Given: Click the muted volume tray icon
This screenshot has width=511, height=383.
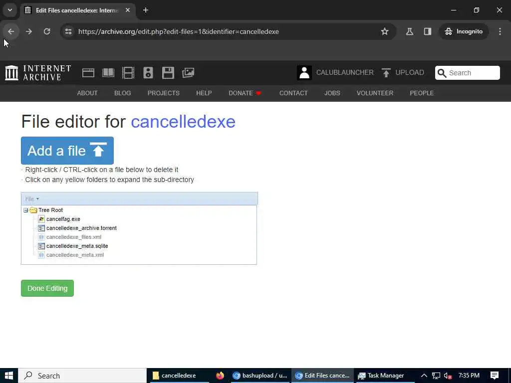Looking at the screenshot, I should 448,376.
